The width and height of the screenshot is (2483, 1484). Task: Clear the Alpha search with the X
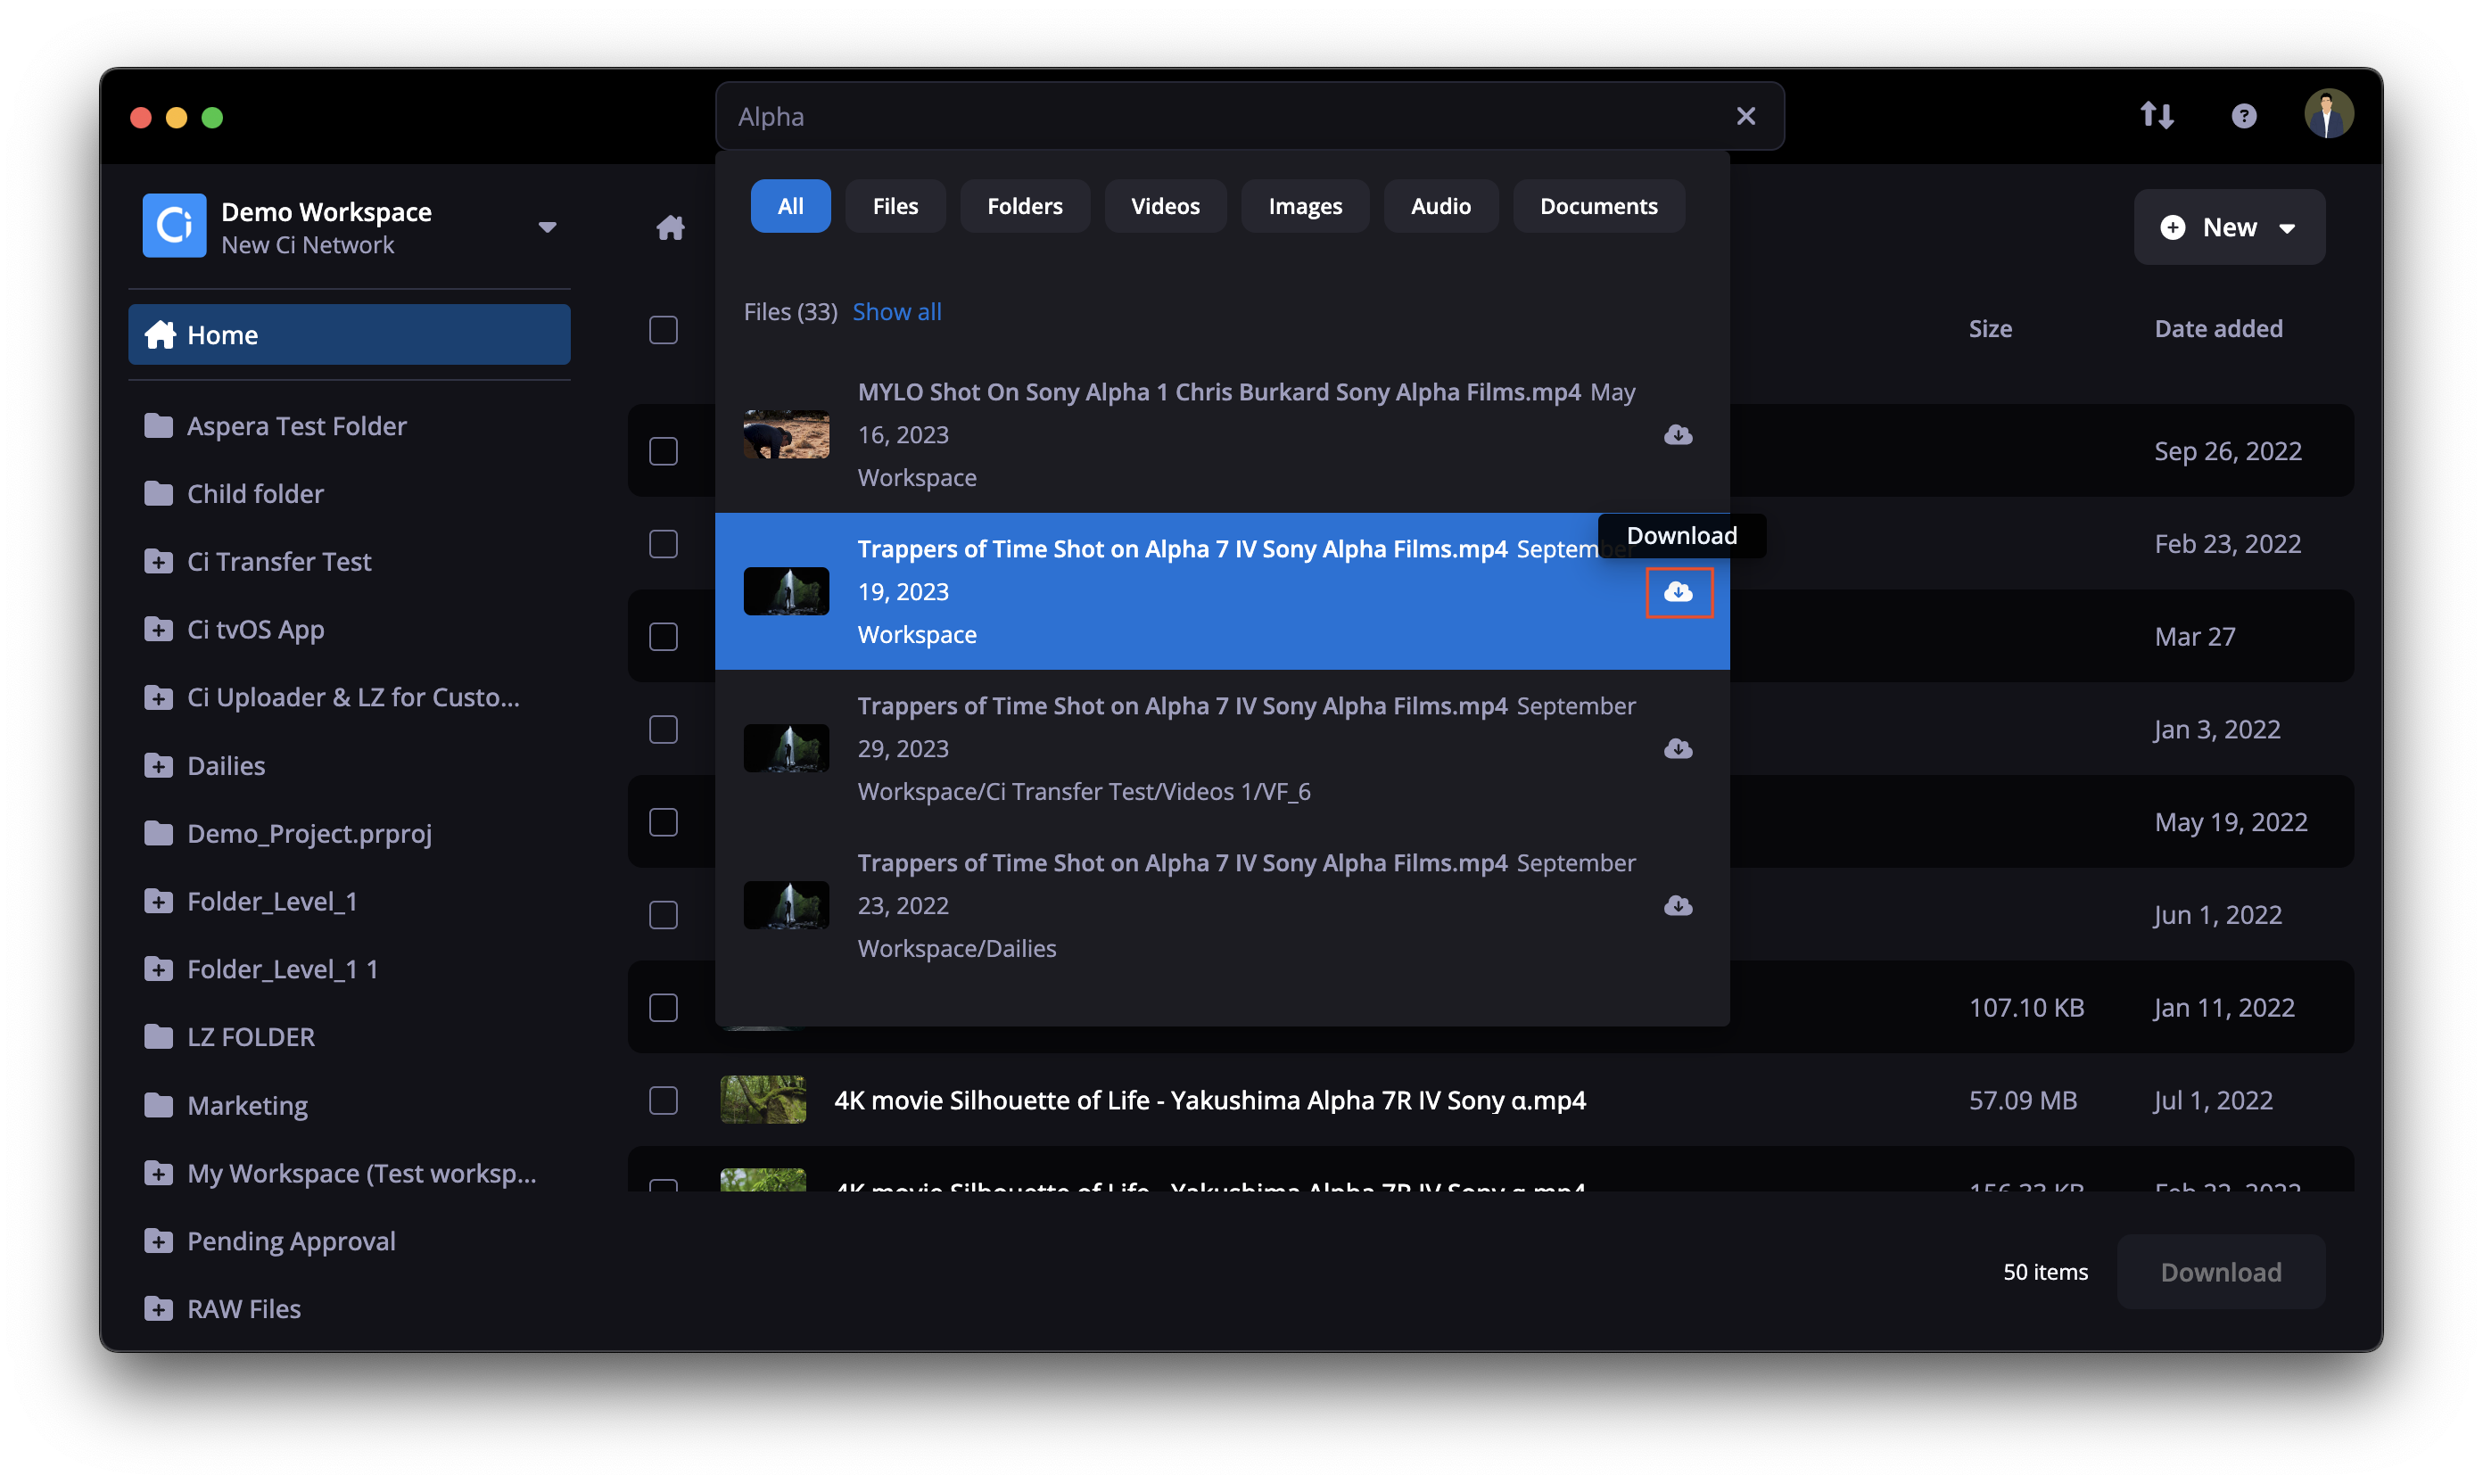1745,116
